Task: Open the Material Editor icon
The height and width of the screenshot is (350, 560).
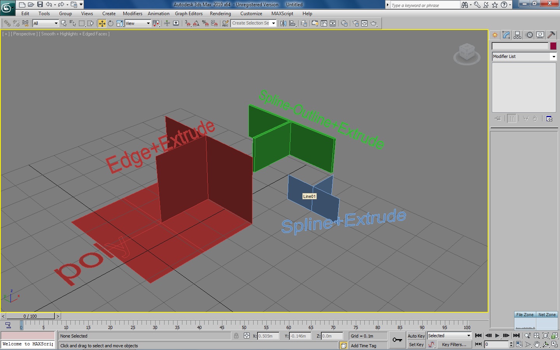Action: pos(344,23)
